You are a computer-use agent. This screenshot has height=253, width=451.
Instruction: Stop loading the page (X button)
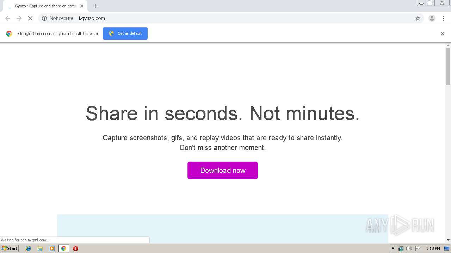(x=30, y=18)
